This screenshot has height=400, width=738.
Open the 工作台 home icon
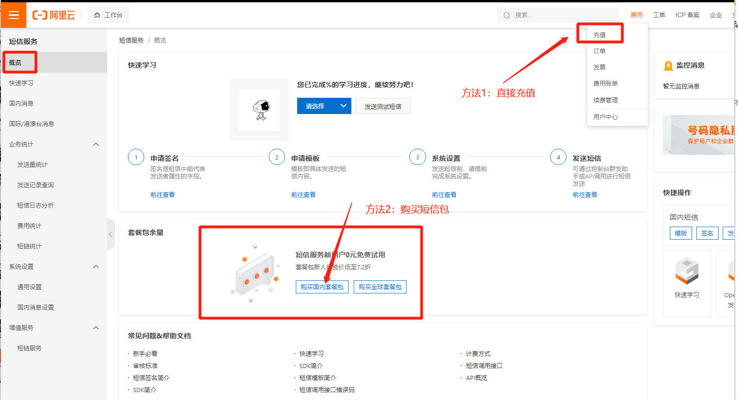click(x=97, y=15)
